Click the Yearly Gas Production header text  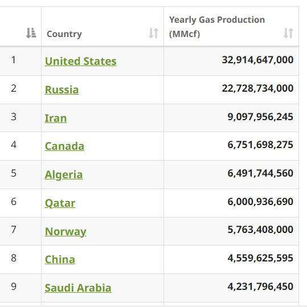pos(217,27)
